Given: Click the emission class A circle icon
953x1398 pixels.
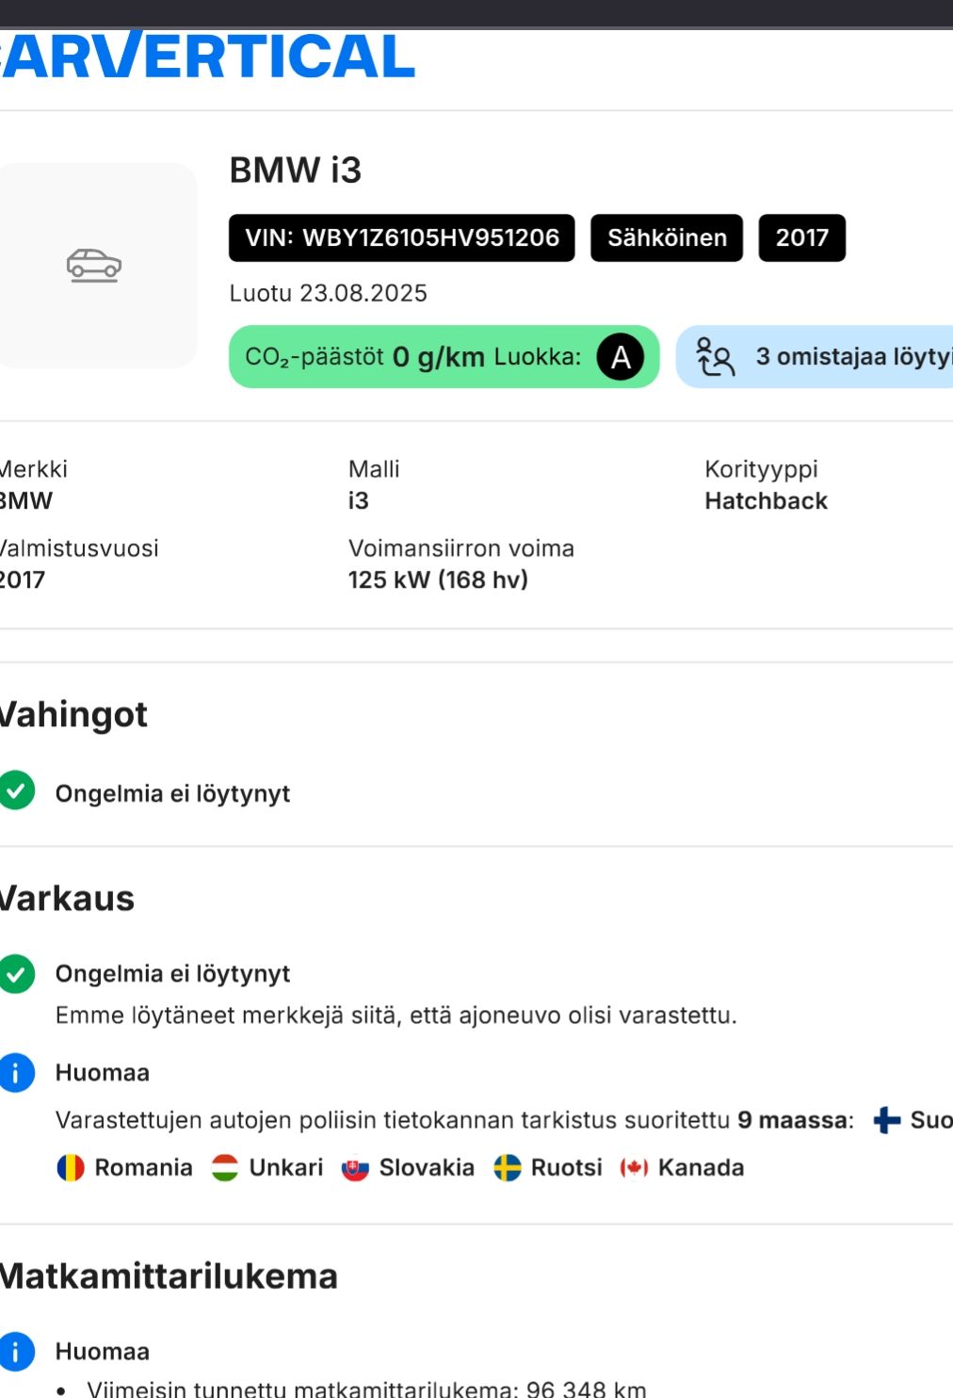Looking at the screenshot, I should click(x=621, y=357).
